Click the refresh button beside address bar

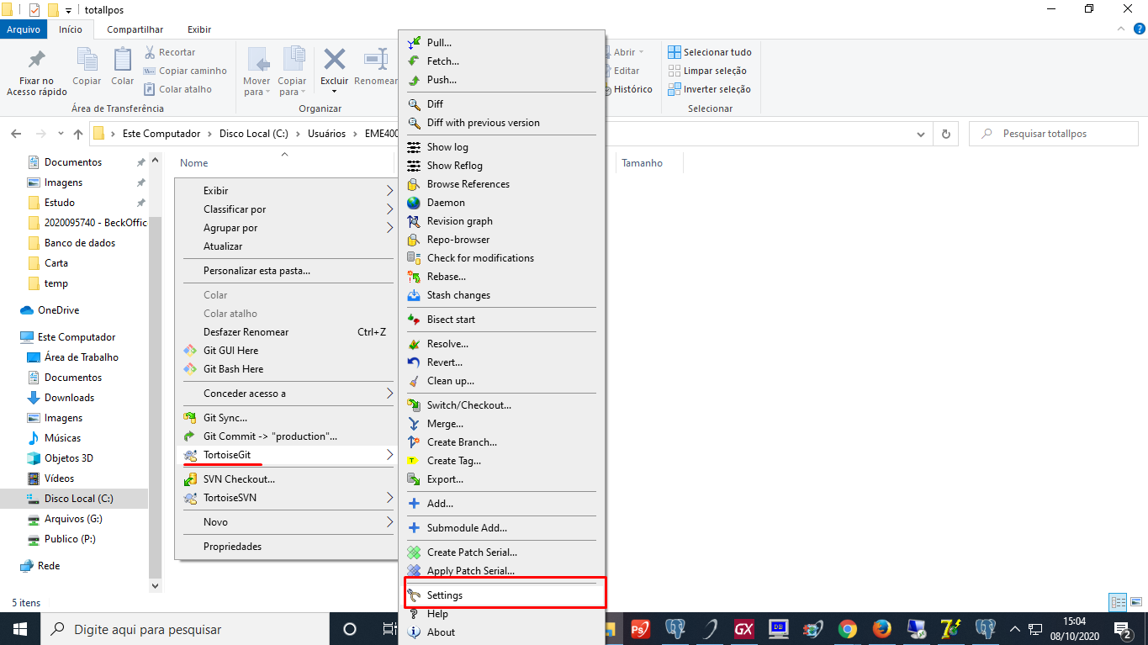click(946, 134)
